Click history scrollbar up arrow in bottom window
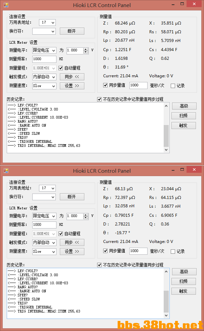The image size is (204, 331). [166, 272]
